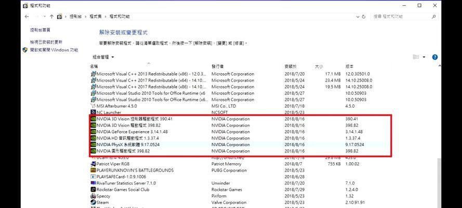Click icon of Visual C++ 2017 (x64) row
The width and height of the screenshot is (462, 208).
coord(93,81)
